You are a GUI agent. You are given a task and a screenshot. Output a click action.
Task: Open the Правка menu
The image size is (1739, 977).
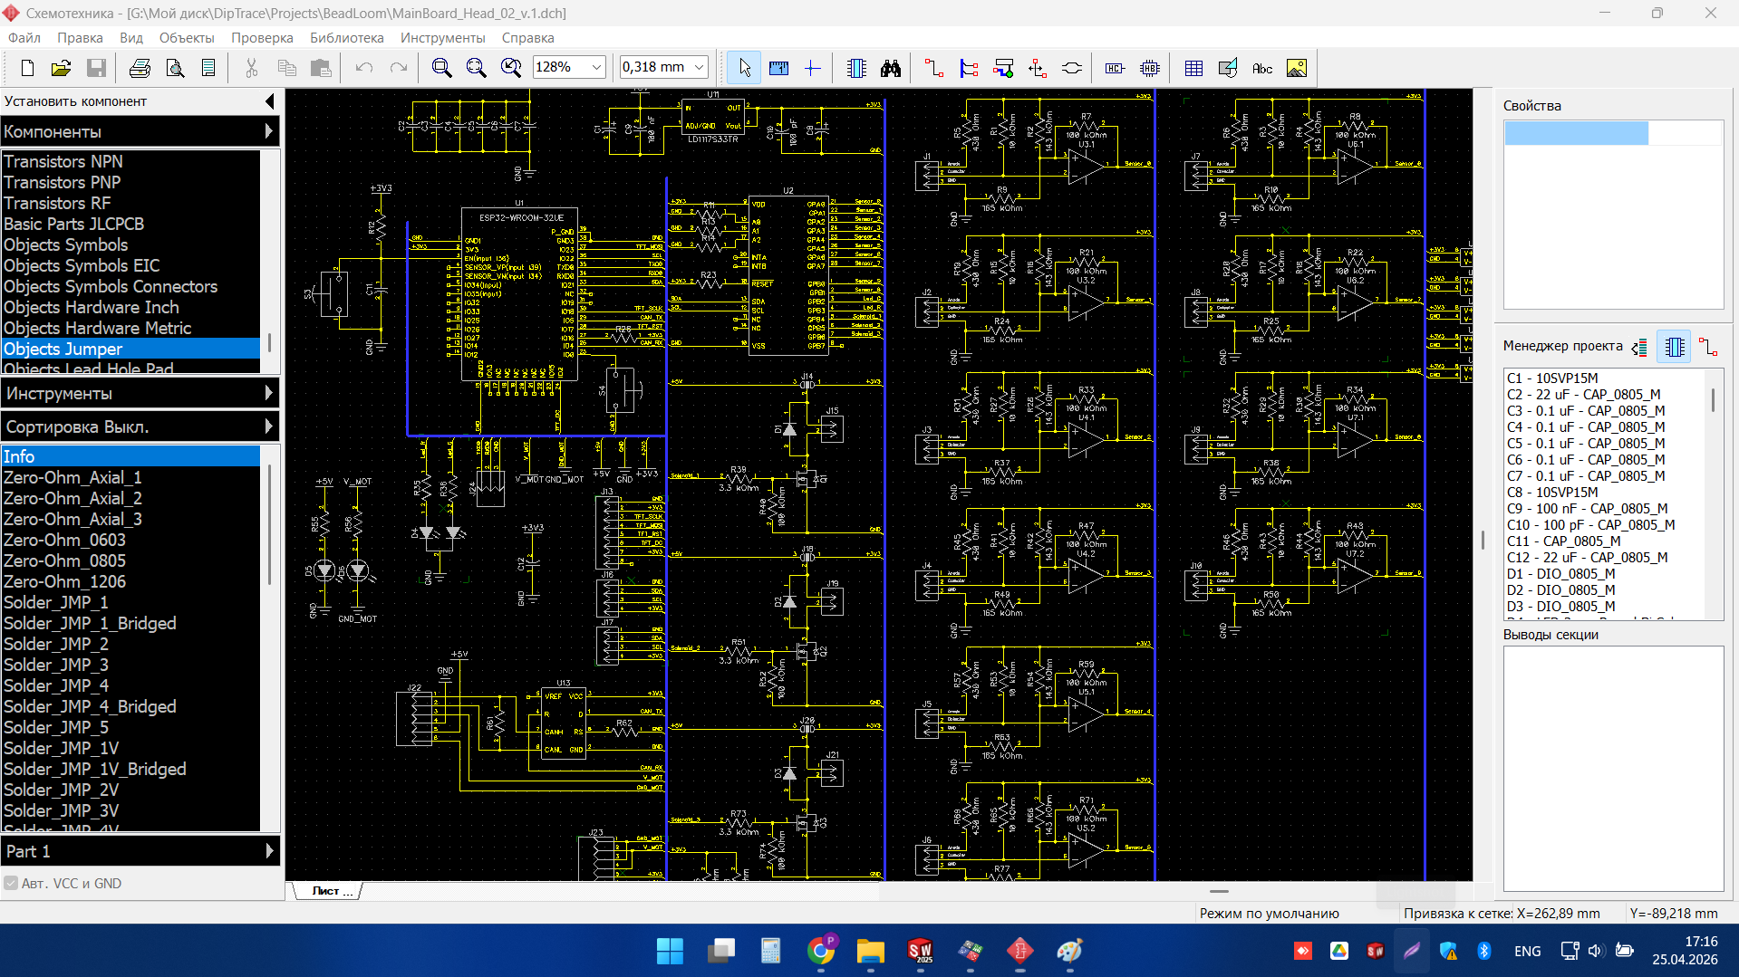pyautogui.click(x=80, y=38)
